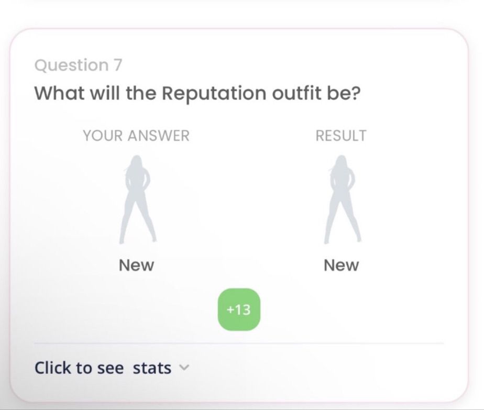Viewport: 484px width, 410px height.
Task: Open the Click to see stats section
Action: pos(112,368)
